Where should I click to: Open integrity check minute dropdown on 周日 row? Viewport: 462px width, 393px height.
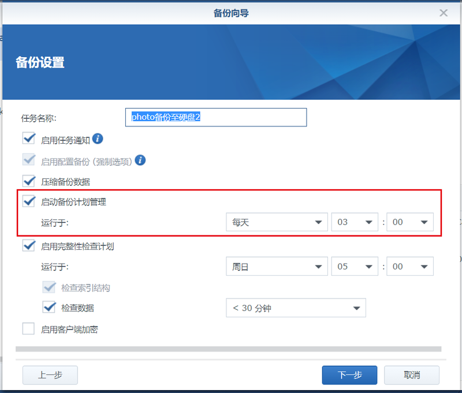[x=409, y=267]
